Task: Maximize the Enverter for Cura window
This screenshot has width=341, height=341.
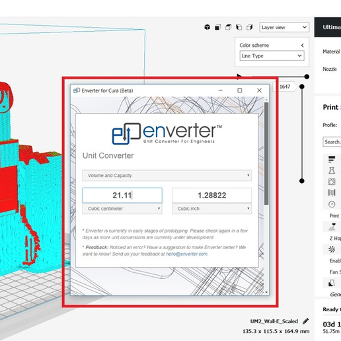Action: 240,91
